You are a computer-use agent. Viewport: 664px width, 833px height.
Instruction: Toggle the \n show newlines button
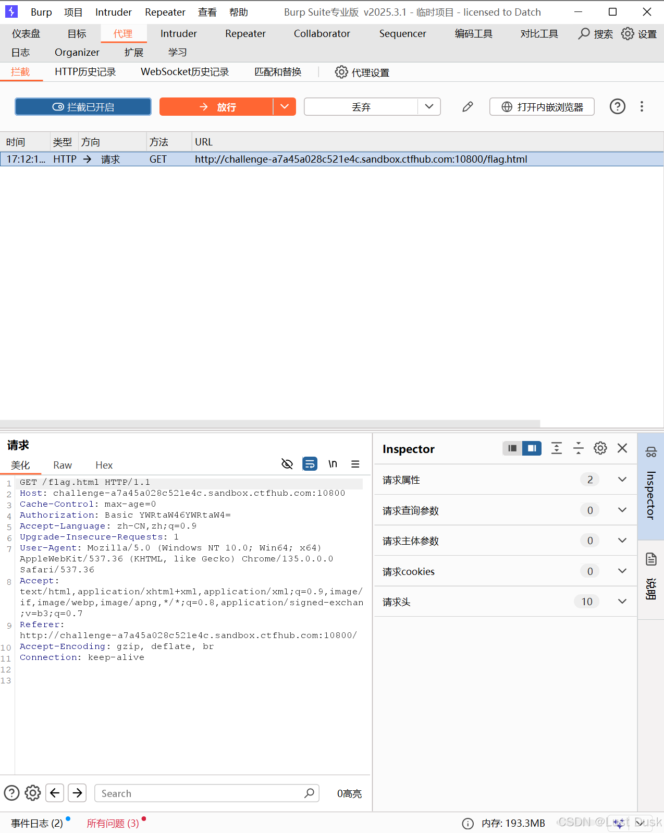333,464
